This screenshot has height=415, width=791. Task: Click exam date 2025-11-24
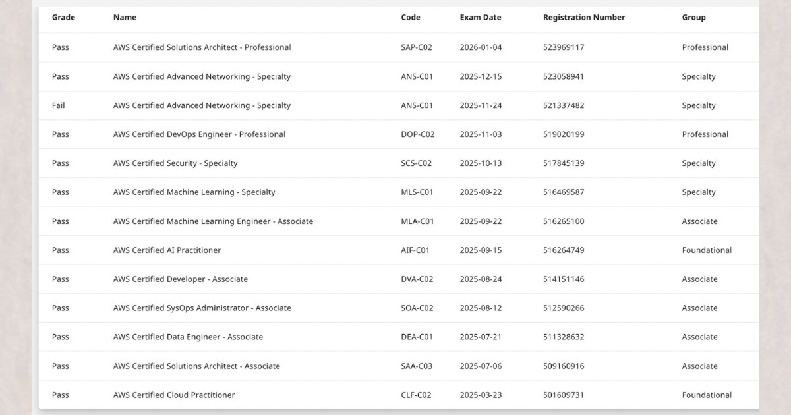click(x=481, y=105)
